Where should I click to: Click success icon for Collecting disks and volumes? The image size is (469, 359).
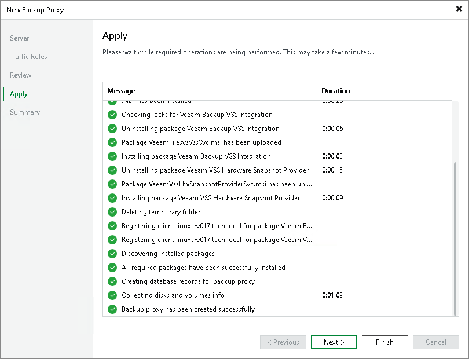pyautogui.click(x=112, y=295)
